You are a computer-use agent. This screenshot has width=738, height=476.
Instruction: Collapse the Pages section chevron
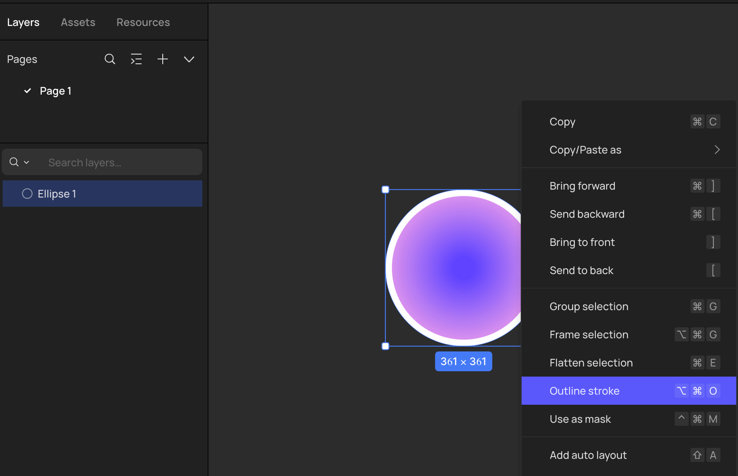click(189, 59)
